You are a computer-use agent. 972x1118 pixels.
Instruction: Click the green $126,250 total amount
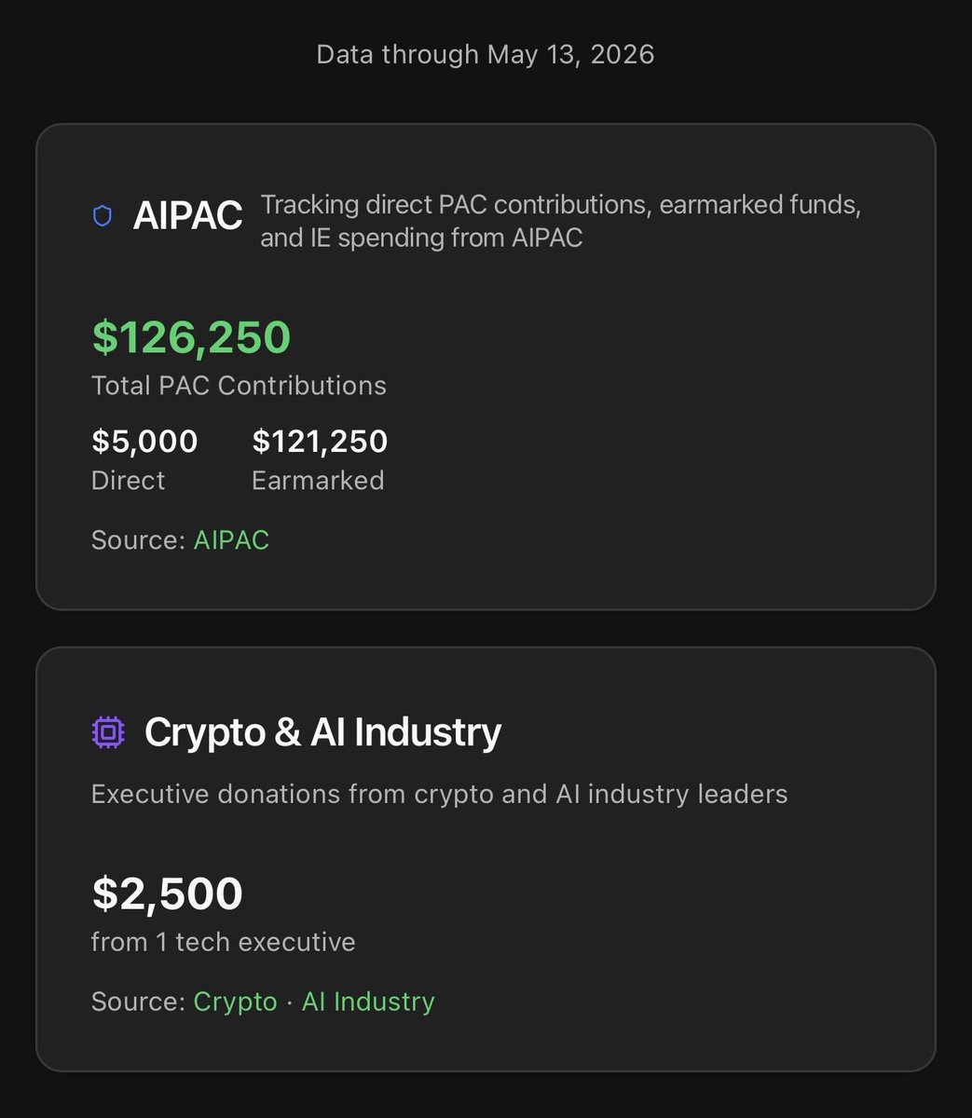pos(191,337)
